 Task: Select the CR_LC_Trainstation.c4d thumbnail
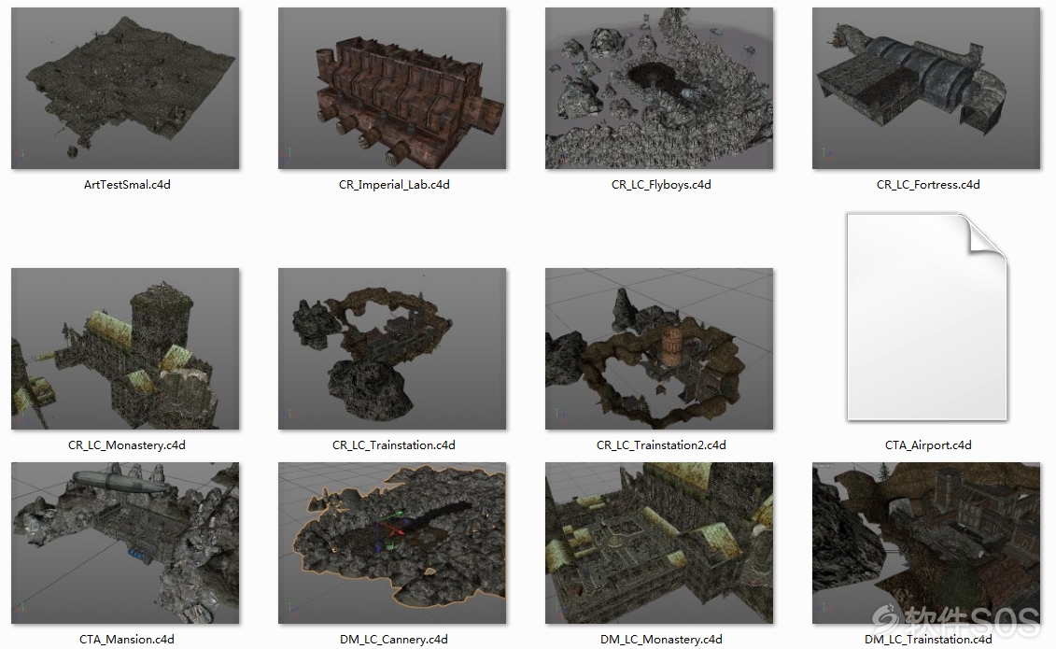click(392, 348)
